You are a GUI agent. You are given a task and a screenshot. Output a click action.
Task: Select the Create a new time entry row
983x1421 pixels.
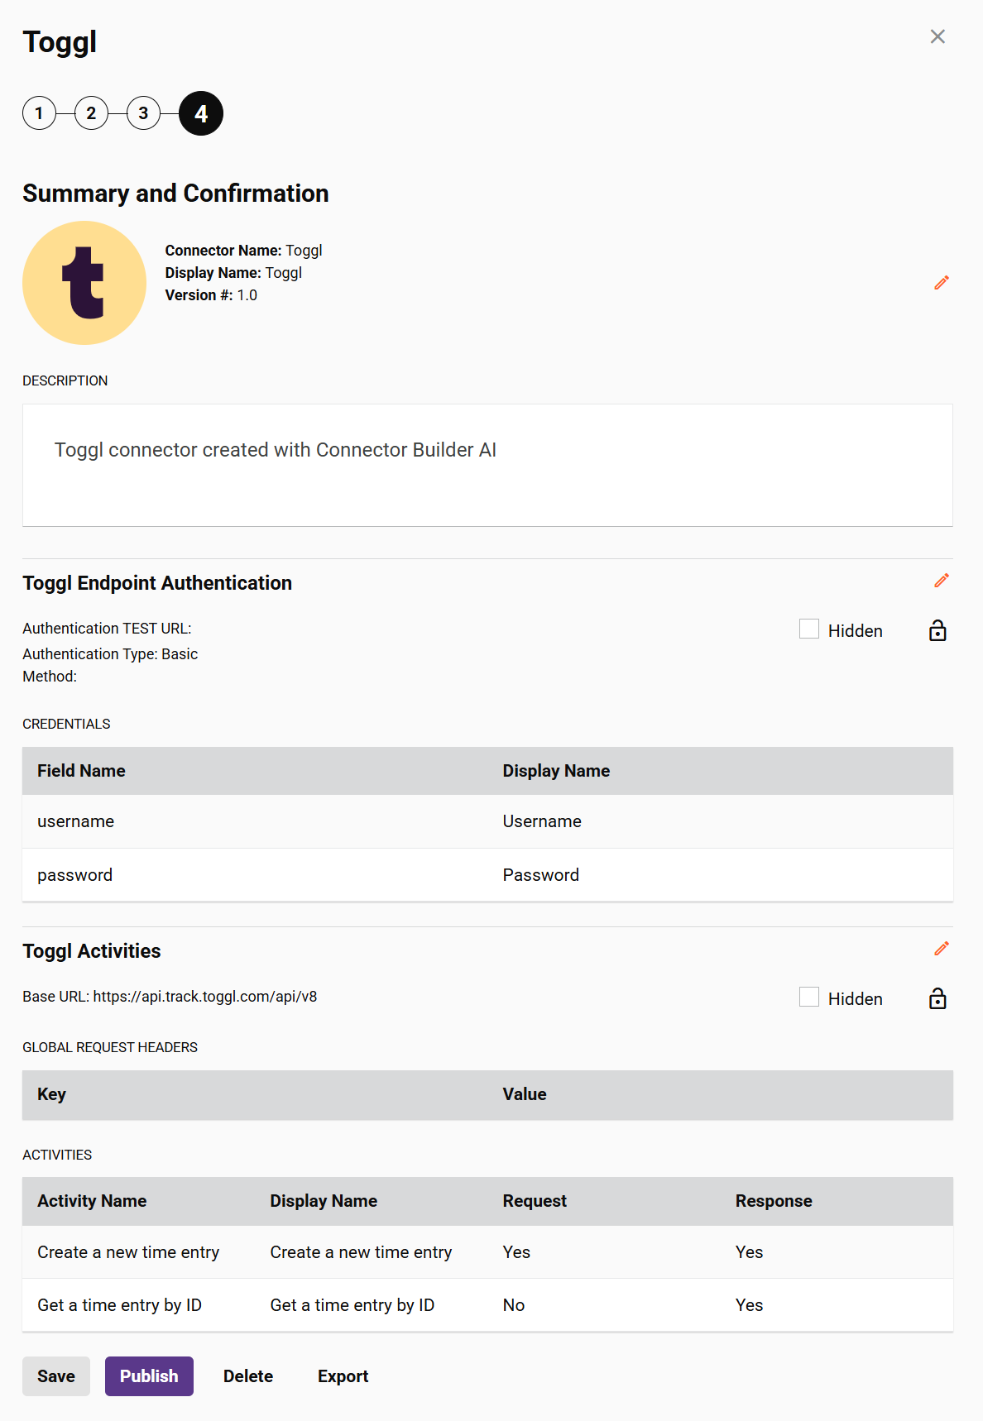coord(128,1252)
